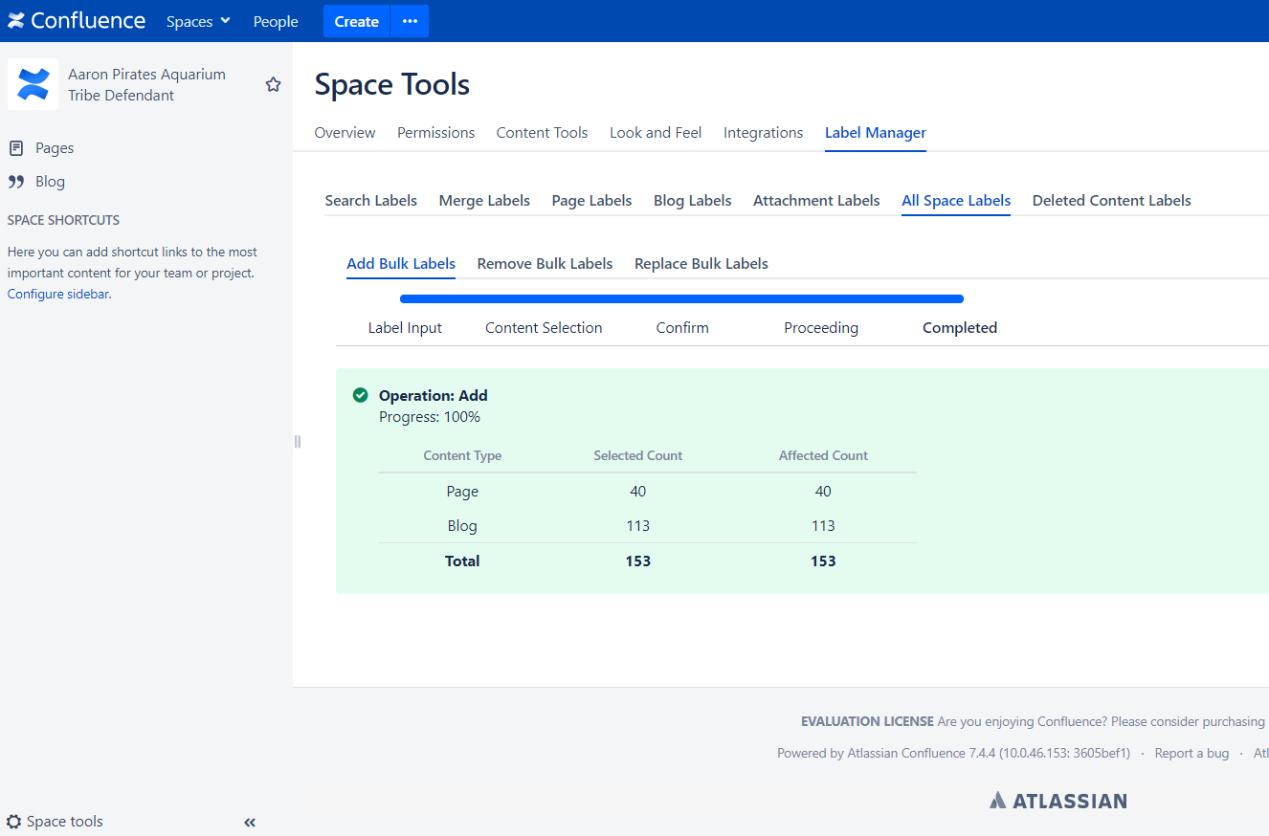
Task: Star this space as favourite
Action: pos(273,84)
